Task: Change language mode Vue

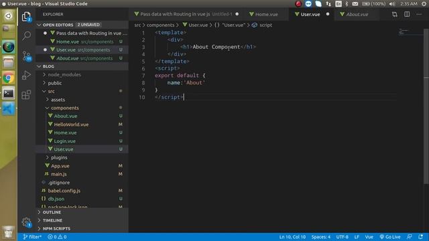Action: point(369,237)
